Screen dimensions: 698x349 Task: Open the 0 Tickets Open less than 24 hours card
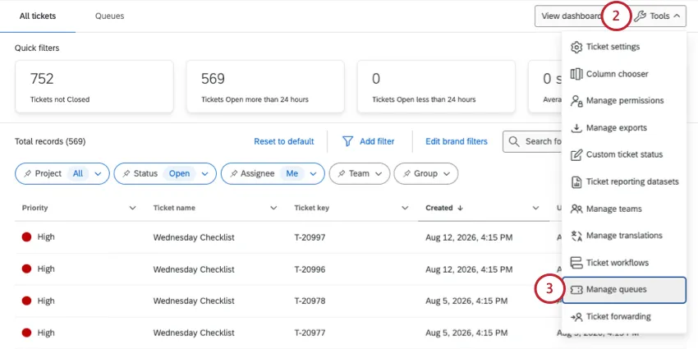coord(436,86)
